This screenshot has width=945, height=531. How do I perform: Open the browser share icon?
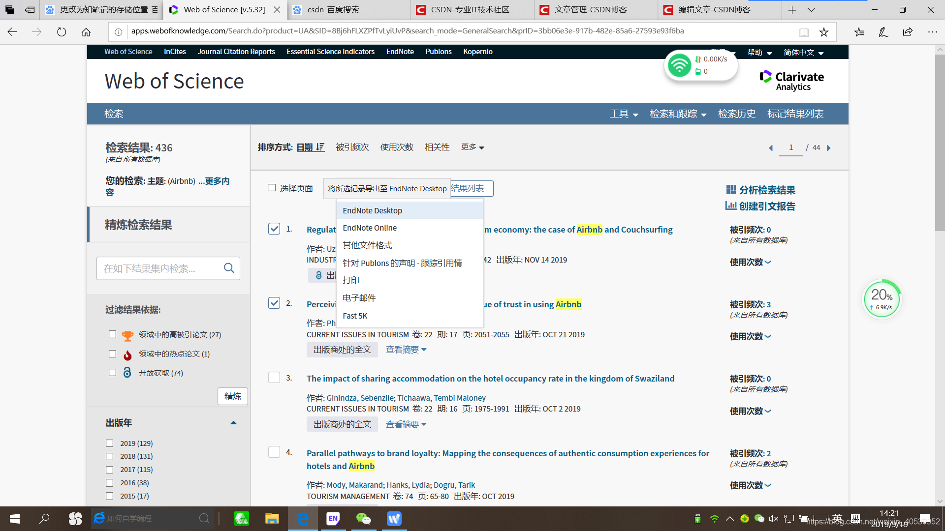[908, 32]
